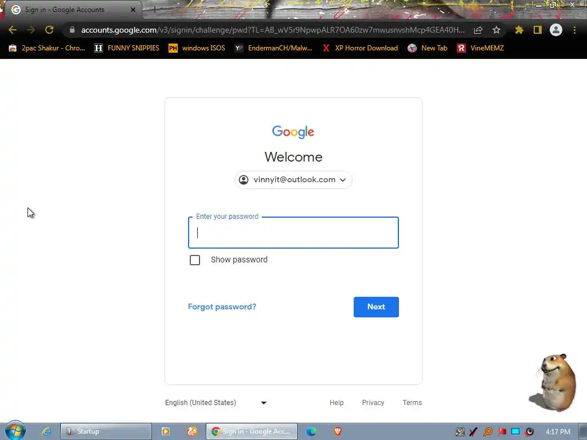The width and height of the screenshot is (587, 440).
Task: Switch to Chrome Sign in taskbar button
Action: coord(252,431)
